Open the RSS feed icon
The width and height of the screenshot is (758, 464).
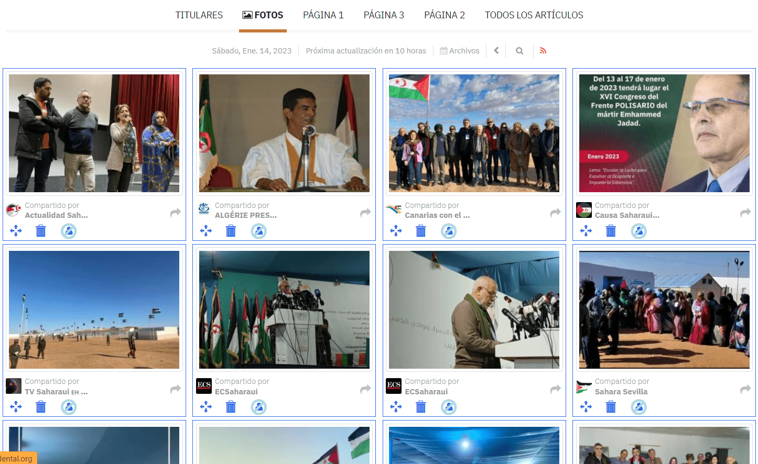543,51
